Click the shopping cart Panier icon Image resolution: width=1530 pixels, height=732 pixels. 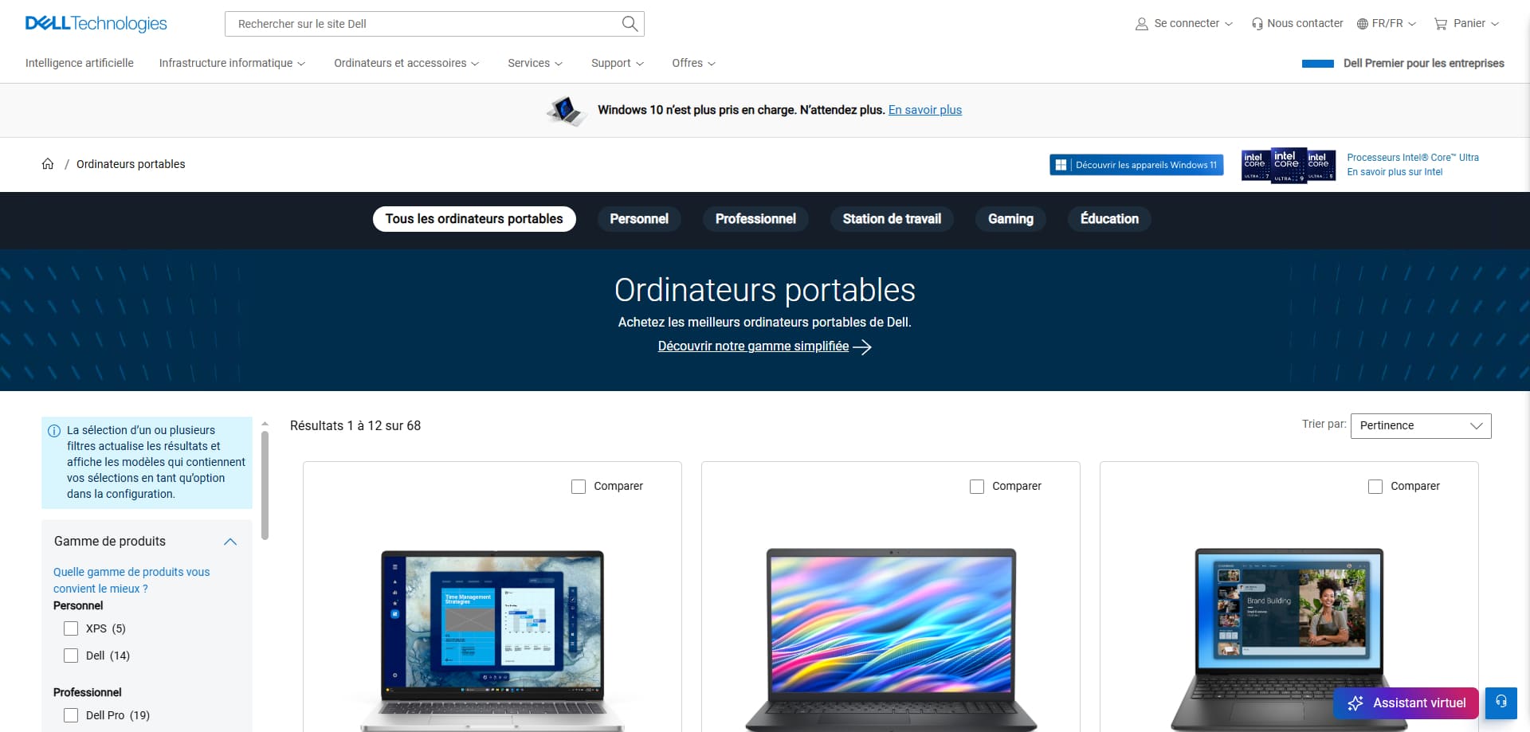pyautogui.click(x=1441, y=24)
